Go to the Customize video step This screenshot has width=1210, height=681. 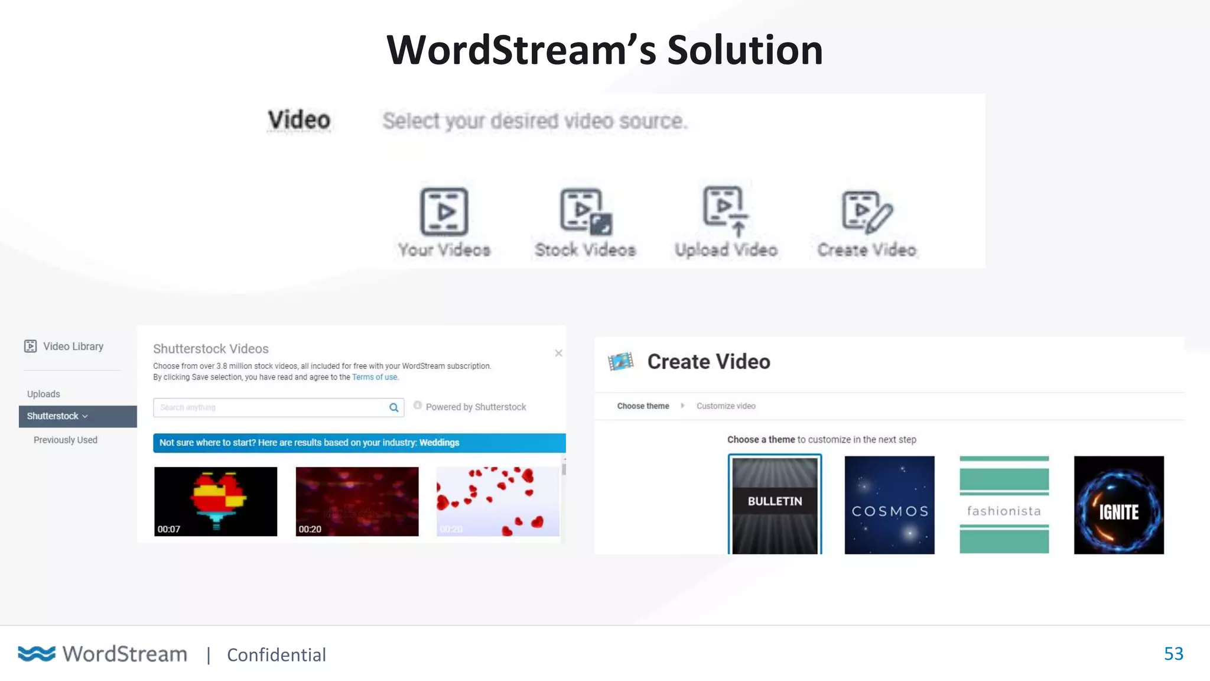pyautogui.click(x=726, y=406)
